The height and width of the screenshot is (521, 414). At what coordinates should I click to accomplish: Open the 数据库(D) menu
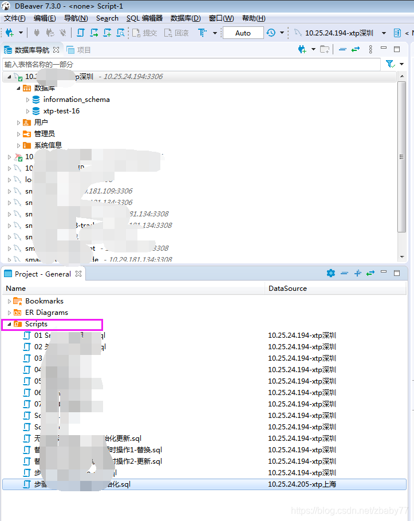click(186, 18)
